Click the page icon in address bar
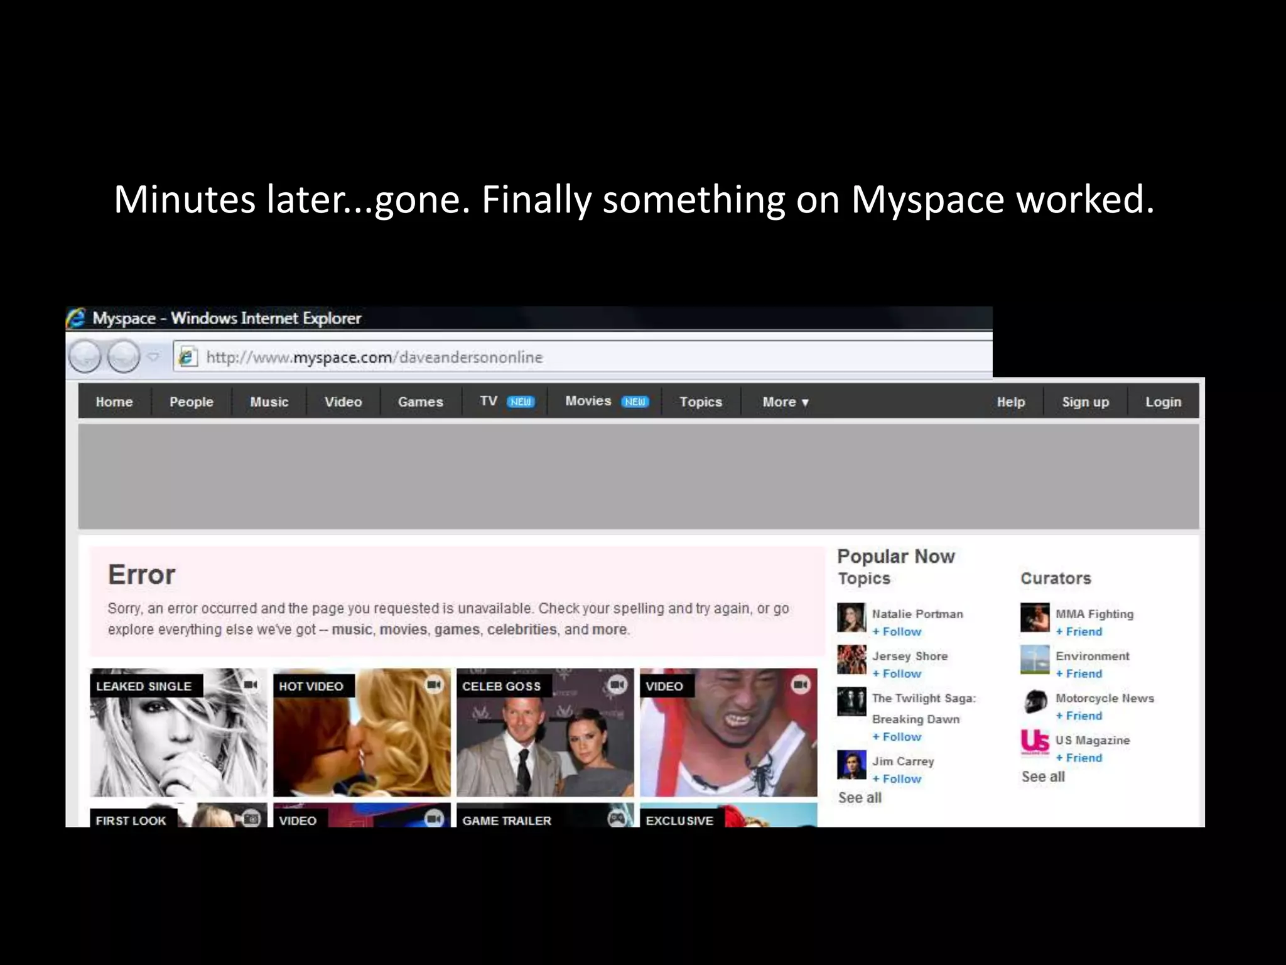The image size is (1286, 965). [x=188, y=357]
